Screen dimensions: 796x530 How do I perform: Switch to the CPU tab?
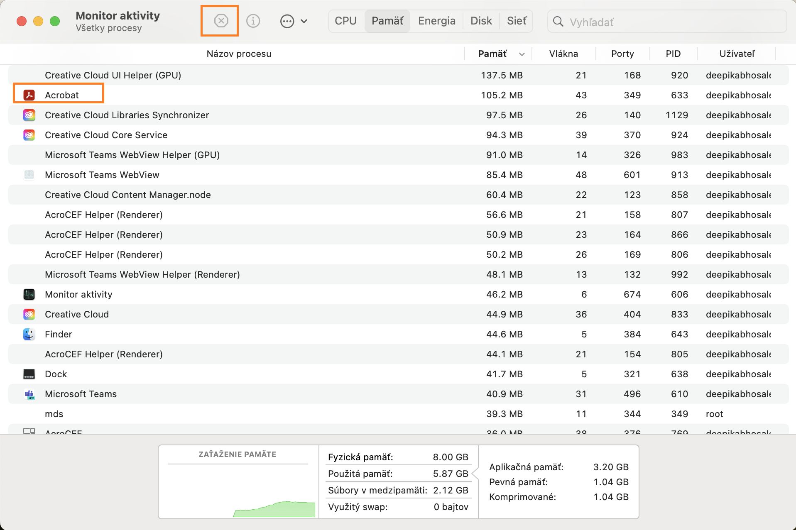click(345, 21)
